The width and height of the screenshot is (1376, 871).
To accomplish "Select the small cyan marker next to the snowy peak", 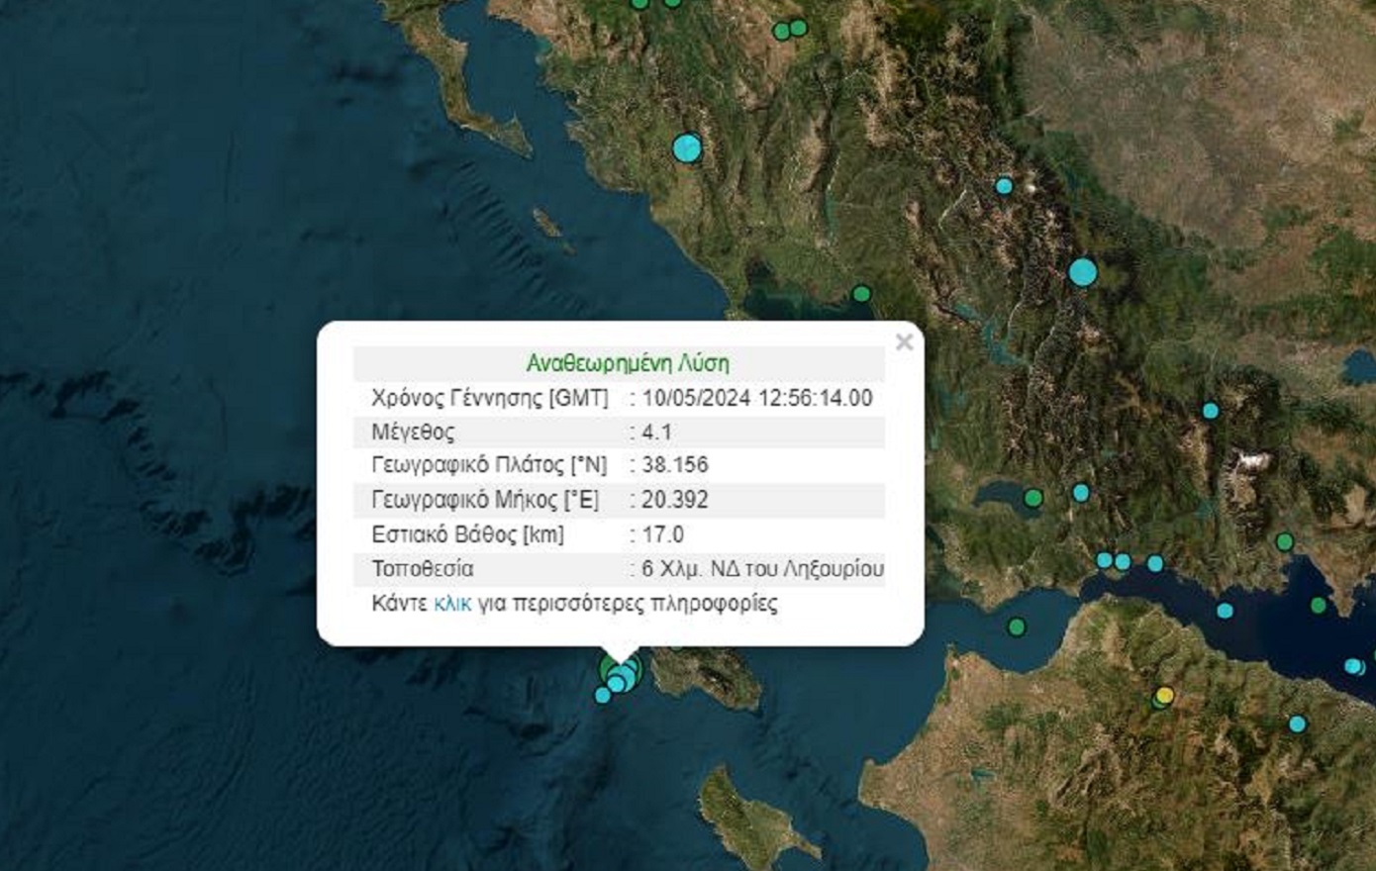I will pos(1004,186).
